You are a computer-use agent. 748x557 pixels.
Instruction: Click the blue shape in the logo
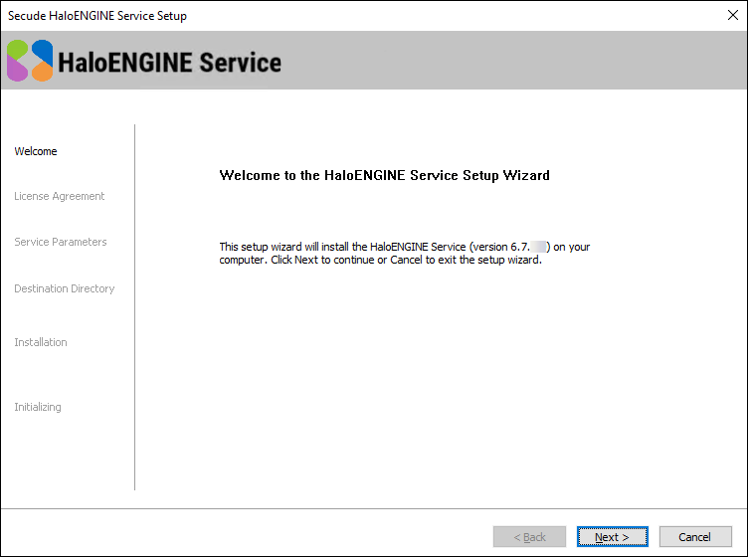pyautogui.click(x=42, y=50)
